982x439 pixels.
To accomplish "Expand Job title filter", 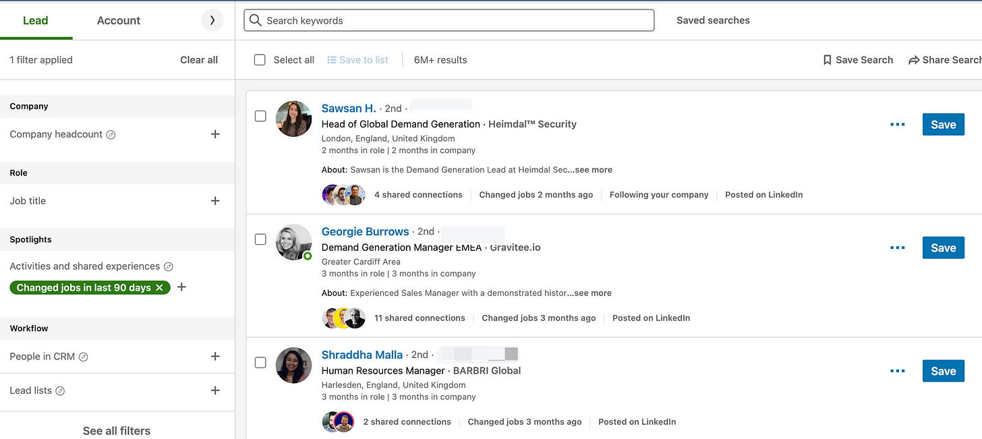I will (215, 201).
